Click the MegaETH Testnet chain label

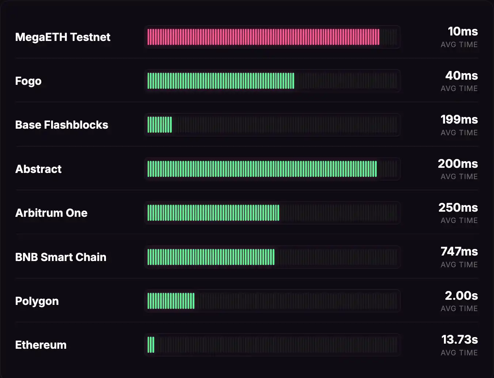click(62, 37)
